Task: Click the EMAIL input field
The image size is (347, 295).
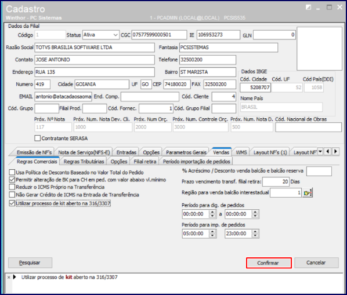Action: coord(63,97)
